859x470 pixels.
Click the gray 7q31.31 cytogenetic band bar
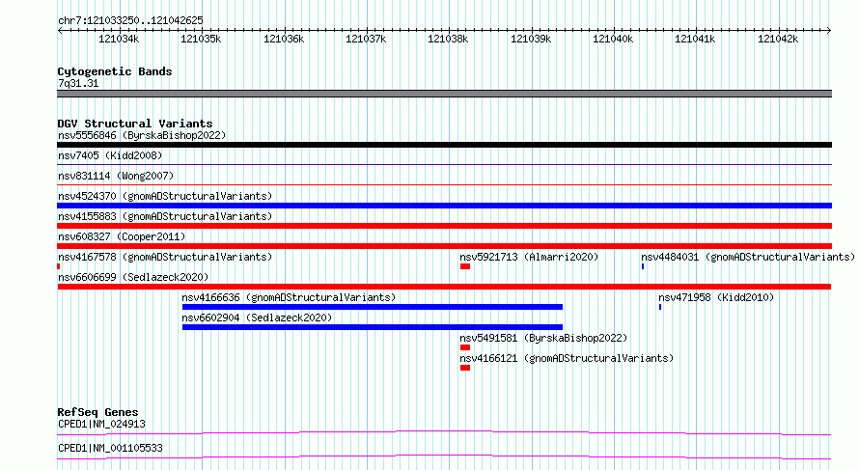(444, 94)
